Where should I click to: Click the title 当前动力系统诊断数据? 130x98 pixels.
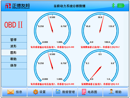69,6
